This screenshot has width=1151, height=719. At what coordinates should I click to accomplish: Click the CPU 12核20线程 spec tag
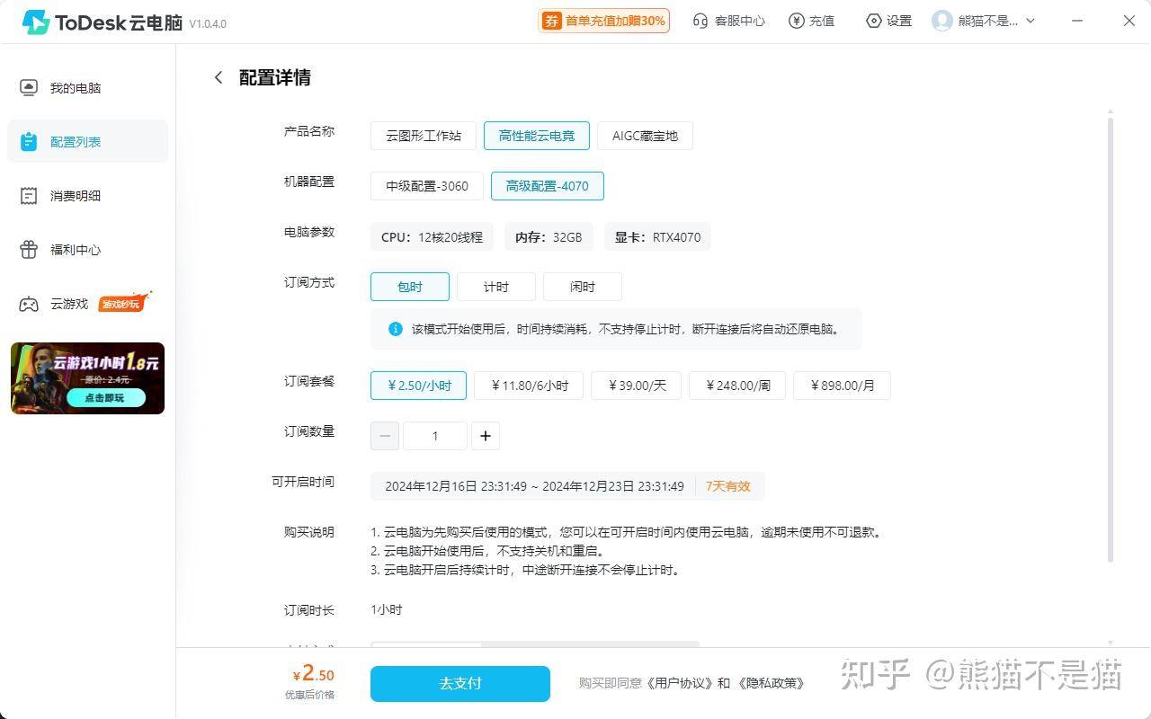(432, 237)
